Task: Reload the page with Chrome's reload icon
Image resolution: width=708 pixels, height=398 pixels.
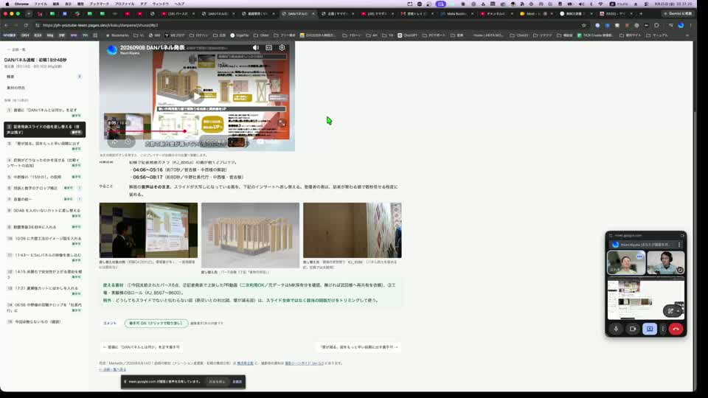Action: point(26,25)
